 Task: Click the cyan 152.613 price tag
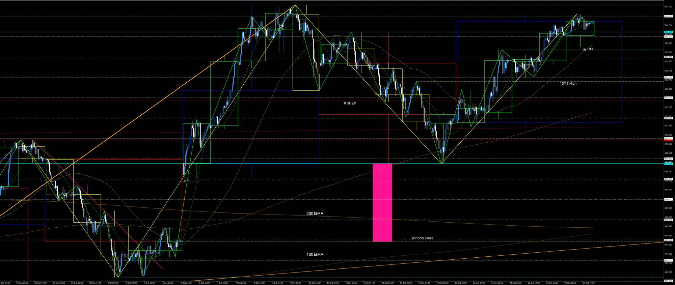coord(668,32)
